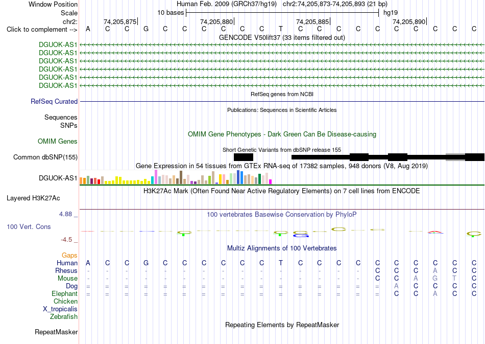Click the A base in the Rhesus alignment row
485x344 pixels.
[435, 271]
